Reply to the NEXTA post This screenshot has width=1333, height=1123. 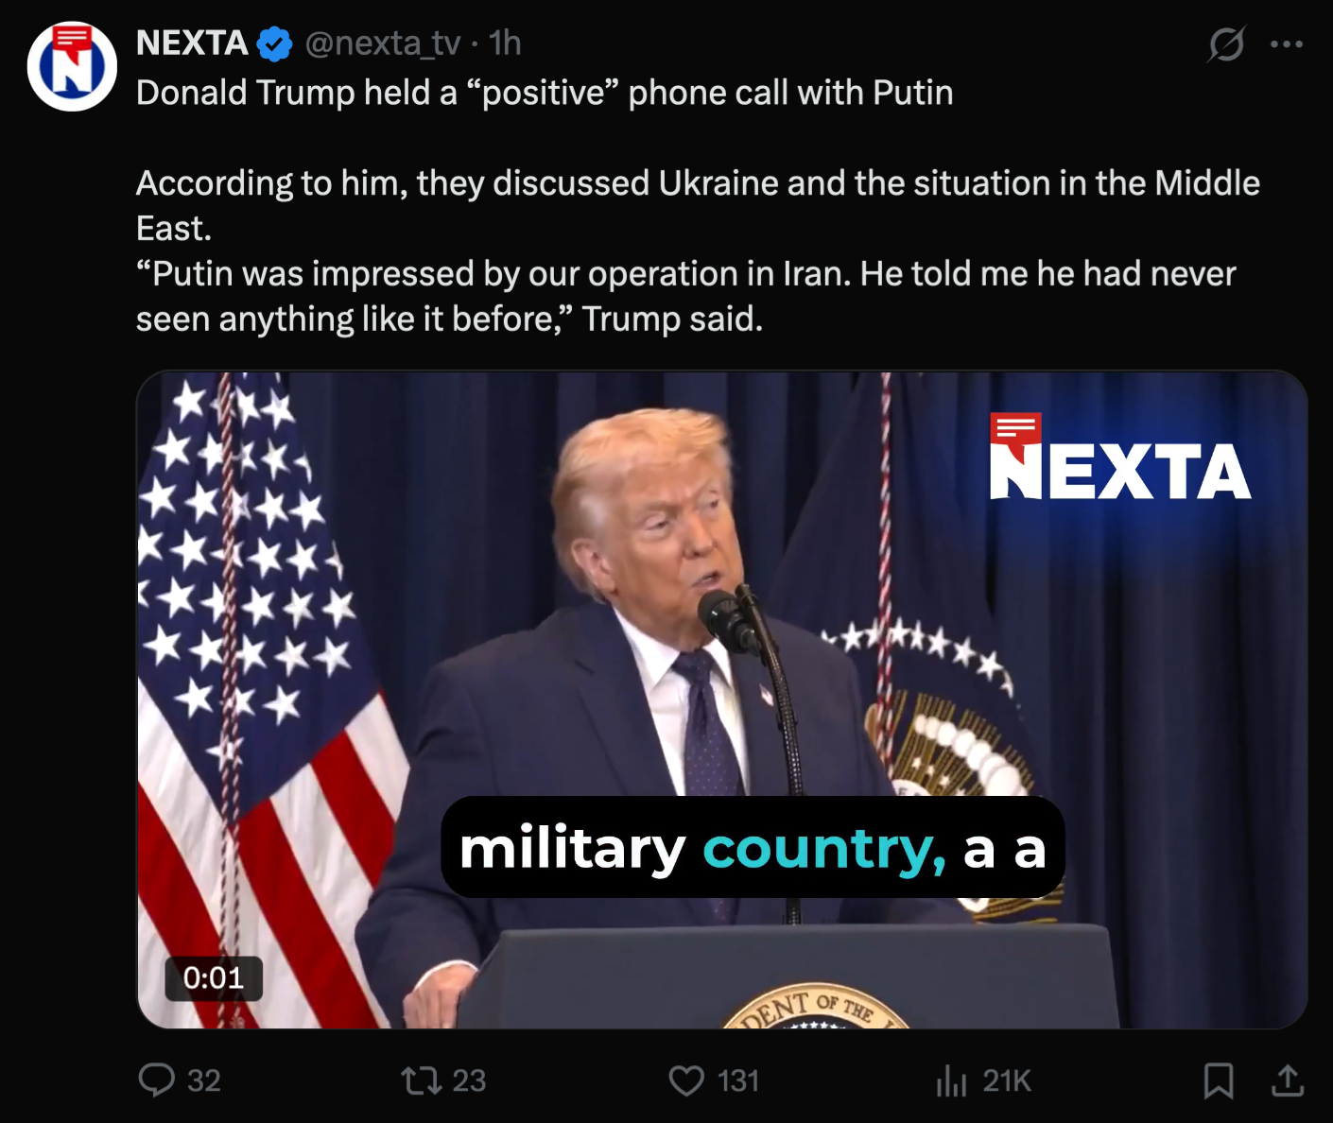[157, 1080]
